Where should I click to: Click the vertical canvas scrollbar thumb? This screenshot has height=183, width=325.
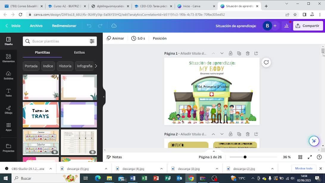coord(323,51)
